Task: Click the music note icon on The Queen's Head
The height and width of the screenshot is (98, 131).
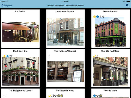Action: pyautogui.click(x=52, y=96)
